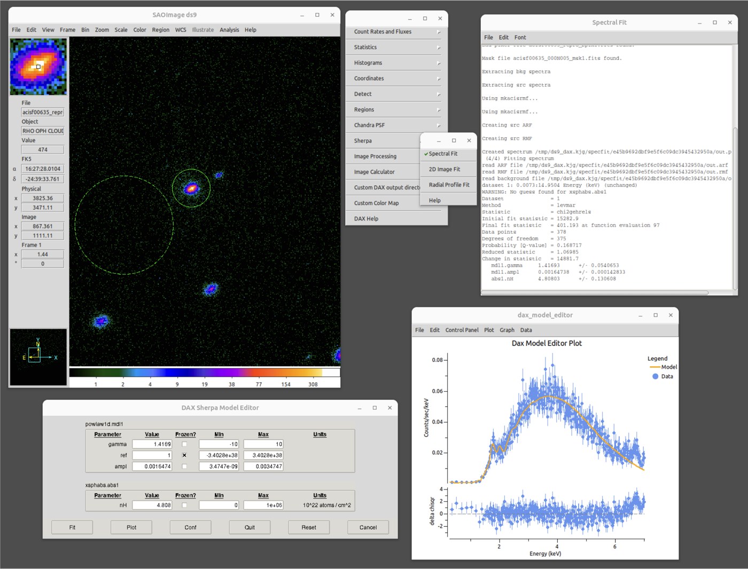Open the File menu in SAOImage ds9

16,30
